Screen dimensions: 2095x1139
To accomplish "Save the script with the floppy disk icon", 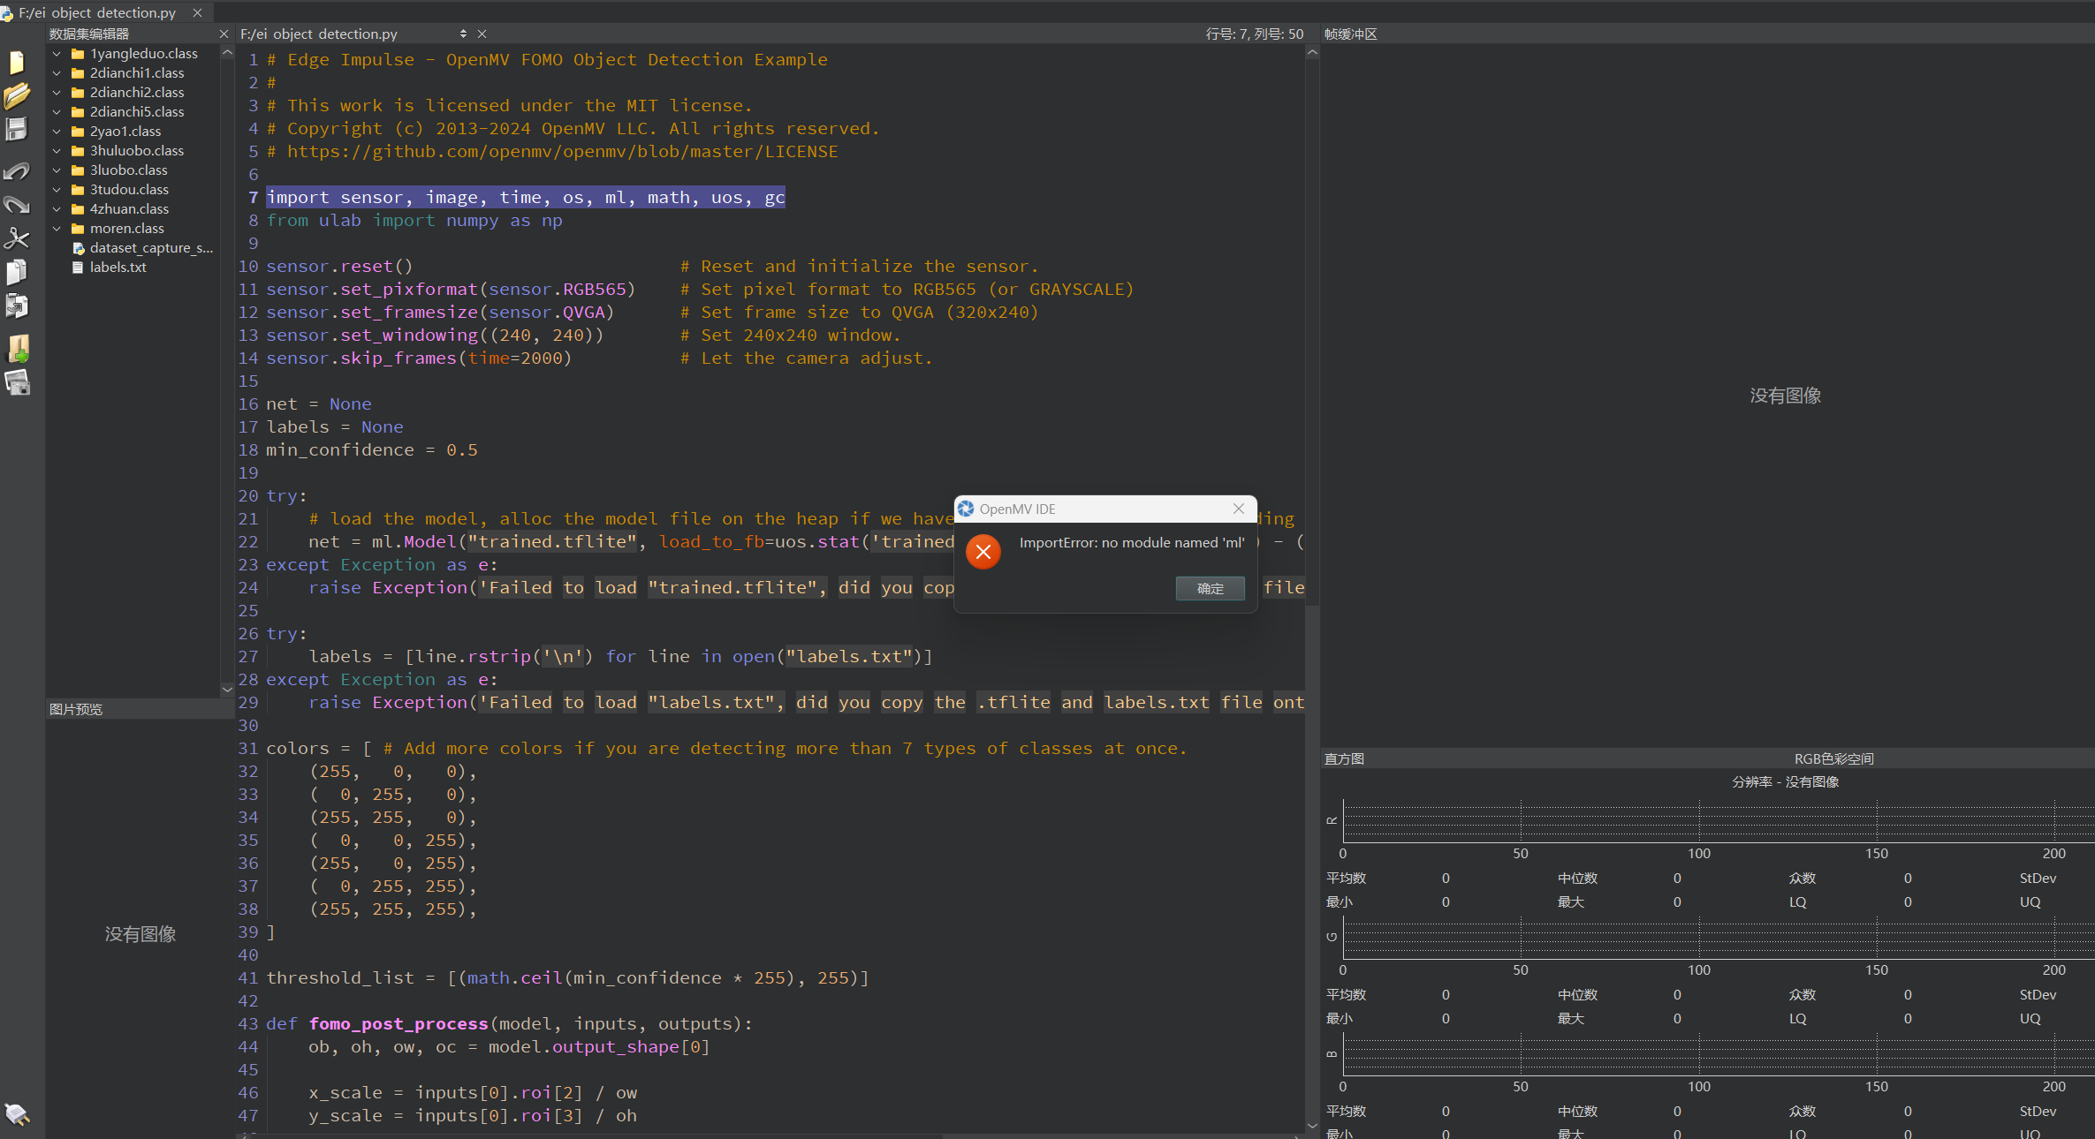I will coord(17,129).
